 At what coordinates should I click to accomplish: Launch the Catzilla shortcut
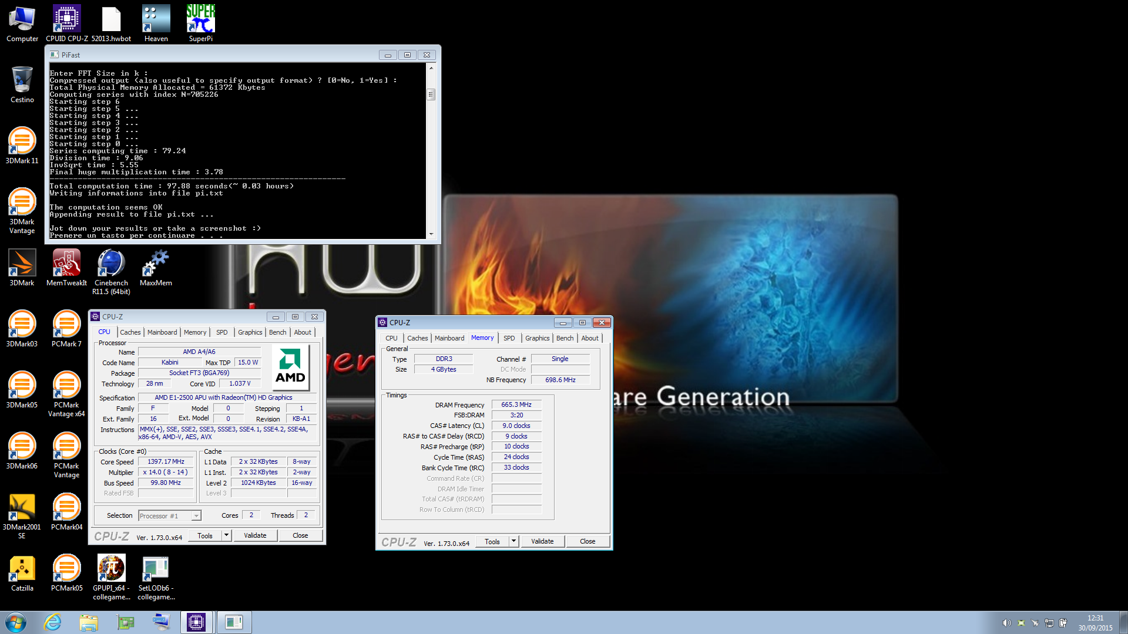(x=22, y=573)
